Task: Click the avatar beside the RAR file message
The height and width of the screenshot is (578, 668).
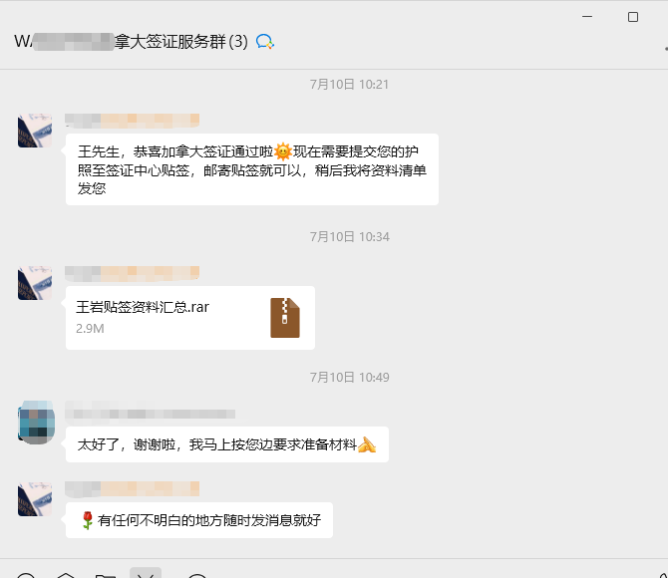Action: tap(35, 283)
